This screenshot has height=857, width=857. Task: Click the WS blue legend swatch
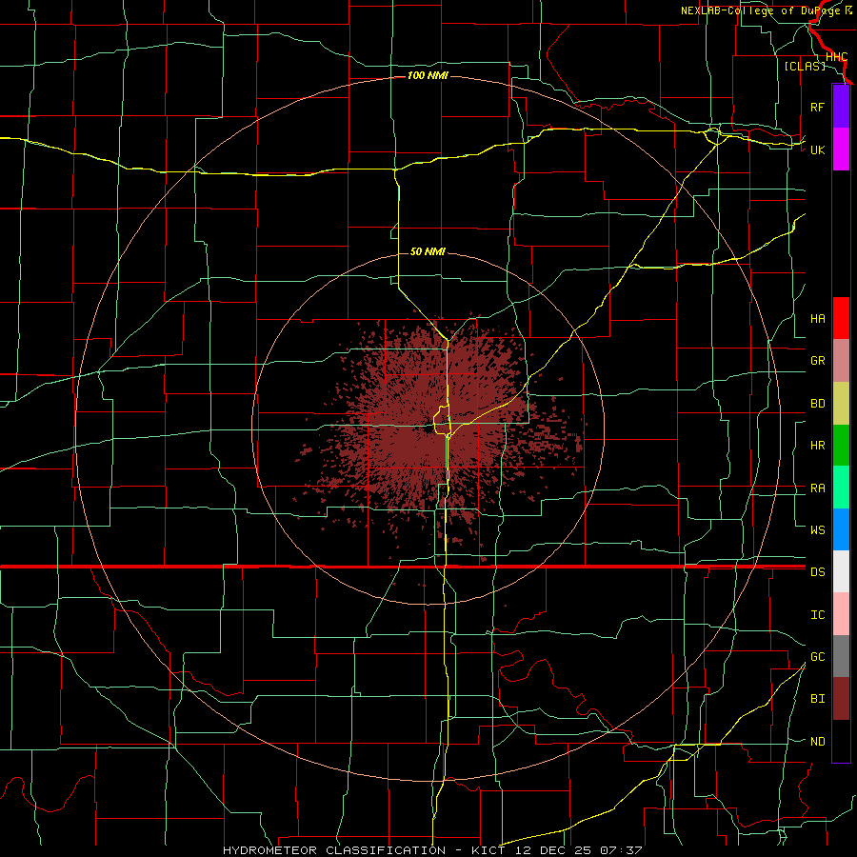coord(841,529)
